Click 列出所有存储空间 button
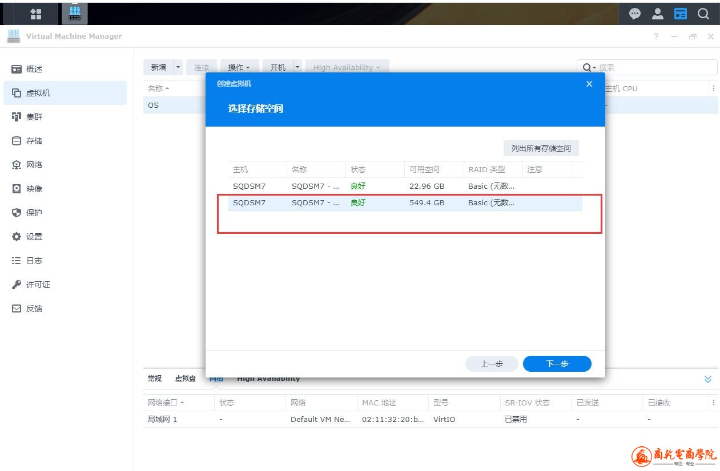The height and width of the screenshot is (471, 720). click(x=541, y=148)
